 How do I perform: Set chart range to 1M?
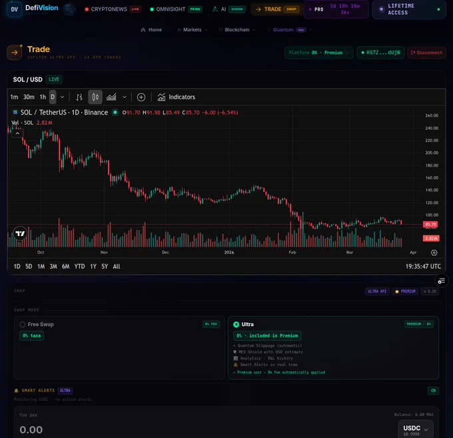41,266
